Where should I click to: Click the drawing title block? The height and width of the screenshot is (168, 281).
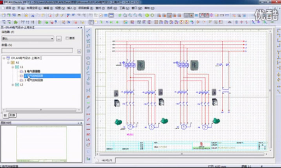point(186,146)
